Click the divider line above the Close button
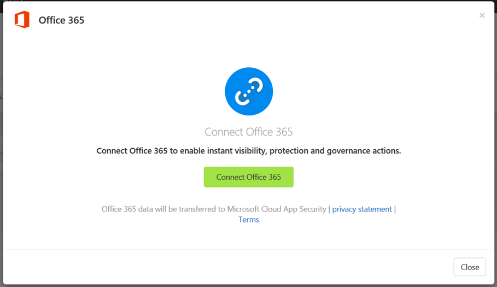Screen dimensions: 497x287 tap(248, 249)
